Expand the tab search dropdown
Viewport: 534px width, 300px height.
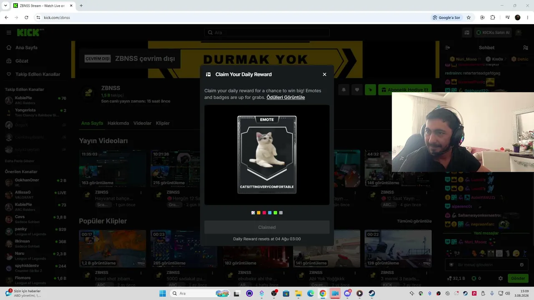pos(5,6)
